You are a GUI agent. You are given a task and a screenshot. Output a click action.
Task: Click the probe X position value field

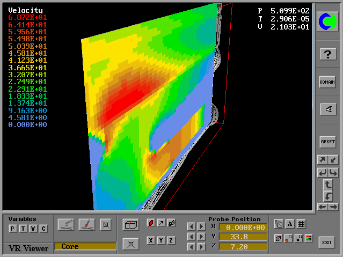[243, 227]
